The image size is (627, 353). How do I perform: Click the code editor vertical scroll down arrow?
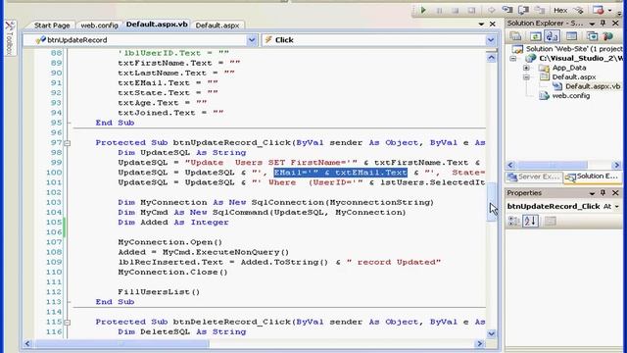tap(492, 333)
